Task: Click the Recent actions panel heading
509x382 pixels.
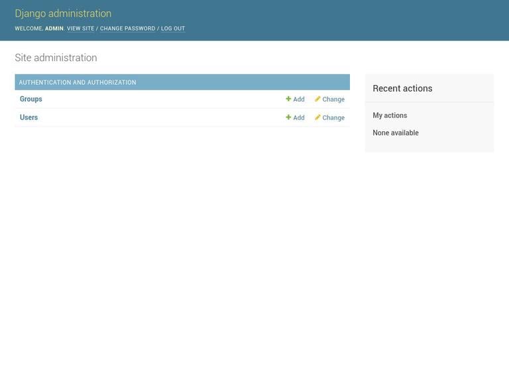Action: coord(402,88)
